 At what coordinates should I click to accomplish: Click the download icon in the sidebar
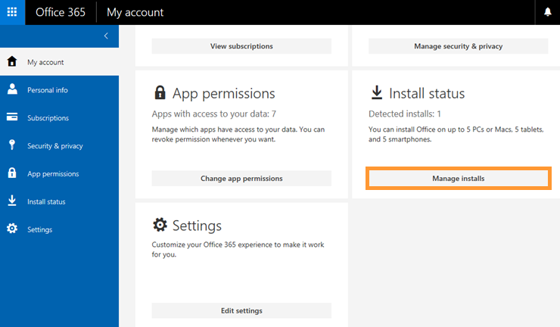coord(12,201)
